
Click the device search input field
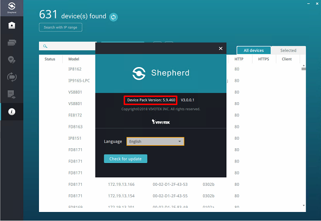tap(68, 46)
